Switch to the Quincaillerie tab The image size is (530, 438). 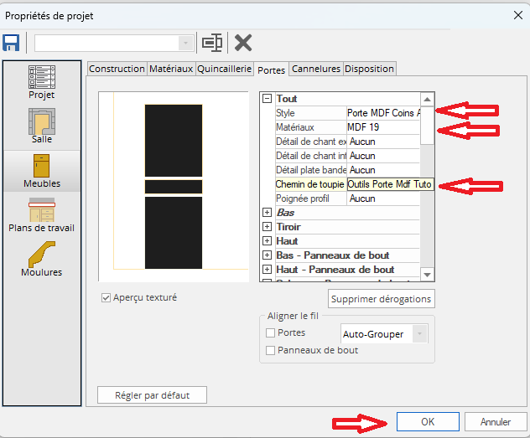(x=225, y=69)
